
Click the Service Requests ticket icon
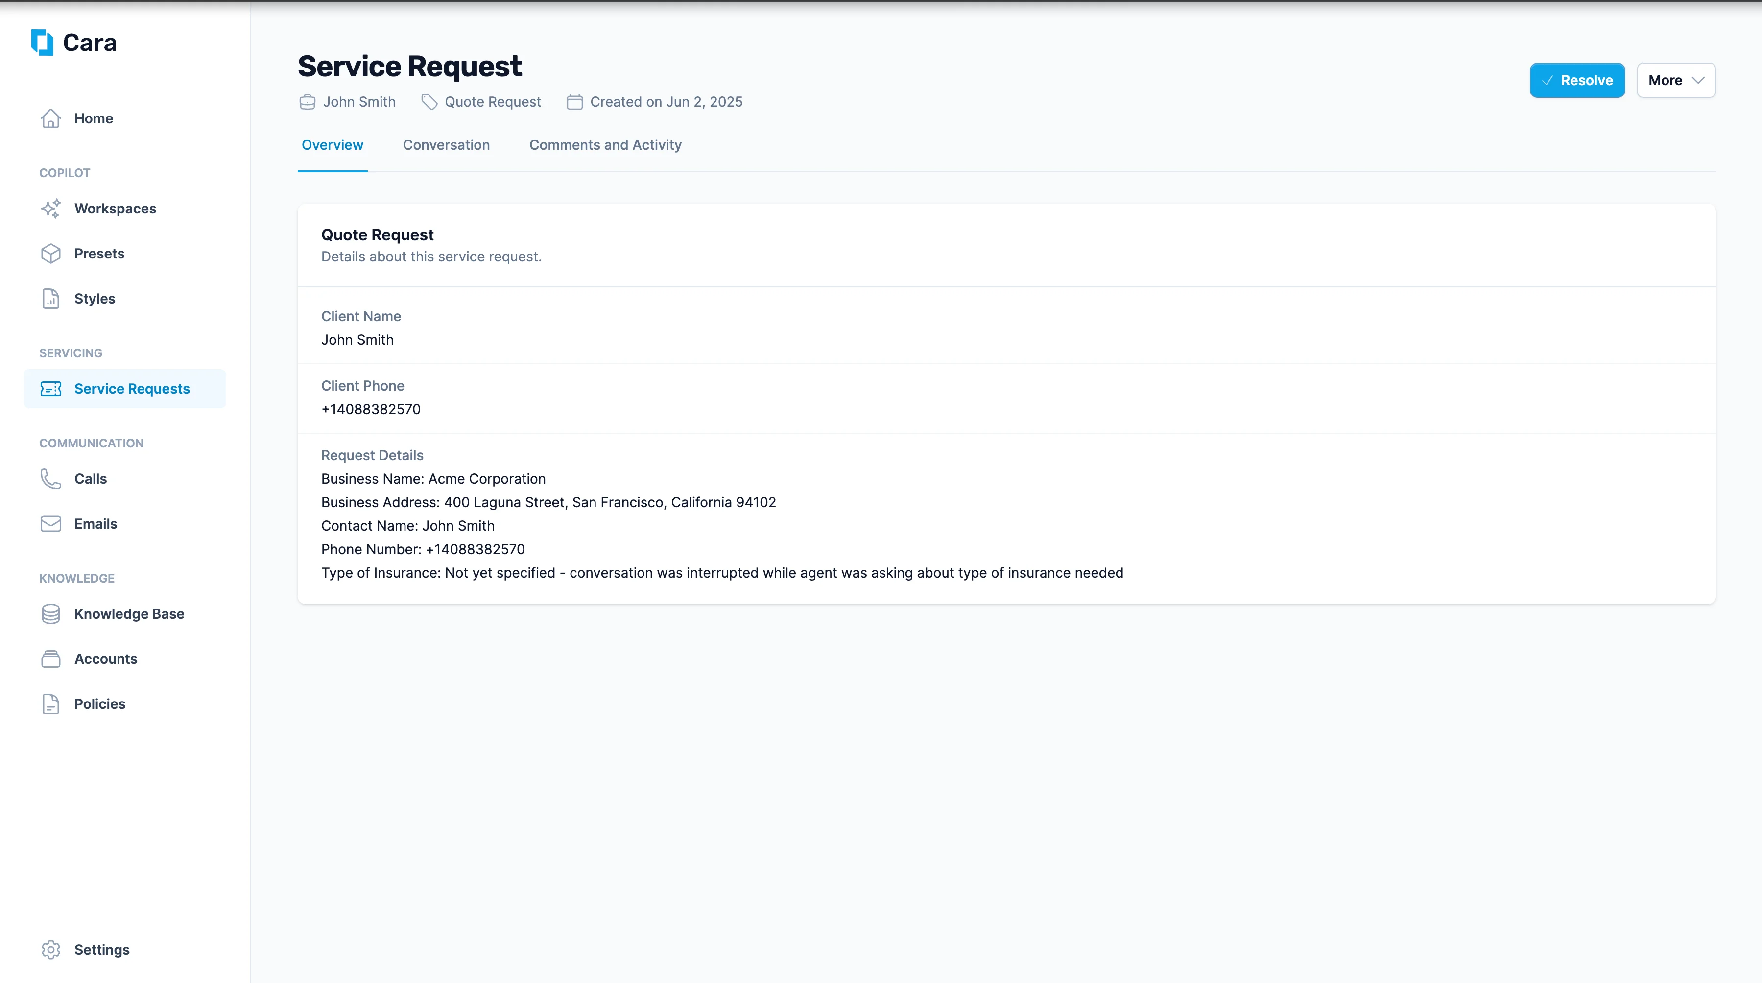click(x=50, y=389)
